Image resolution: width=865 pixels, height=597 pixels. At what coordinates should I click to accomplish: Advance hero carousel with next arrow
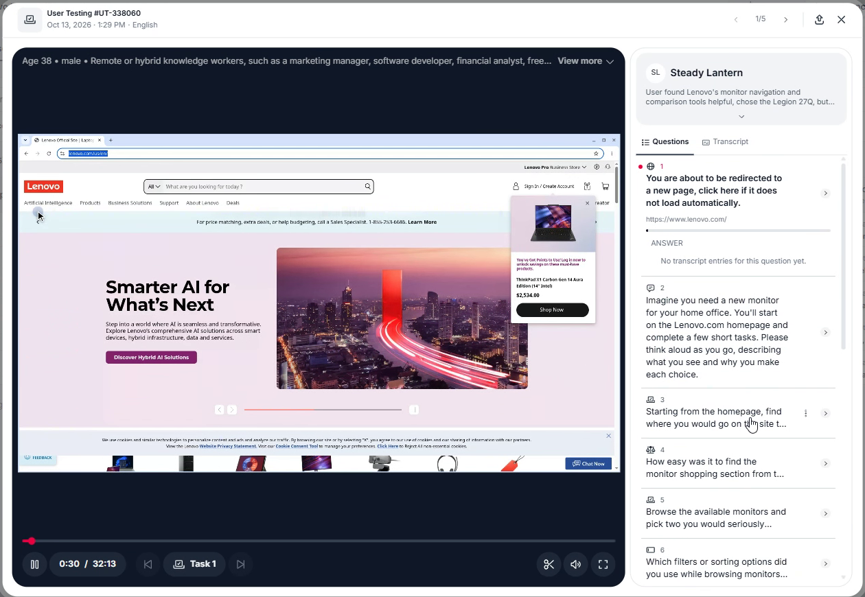coord(232,410)
